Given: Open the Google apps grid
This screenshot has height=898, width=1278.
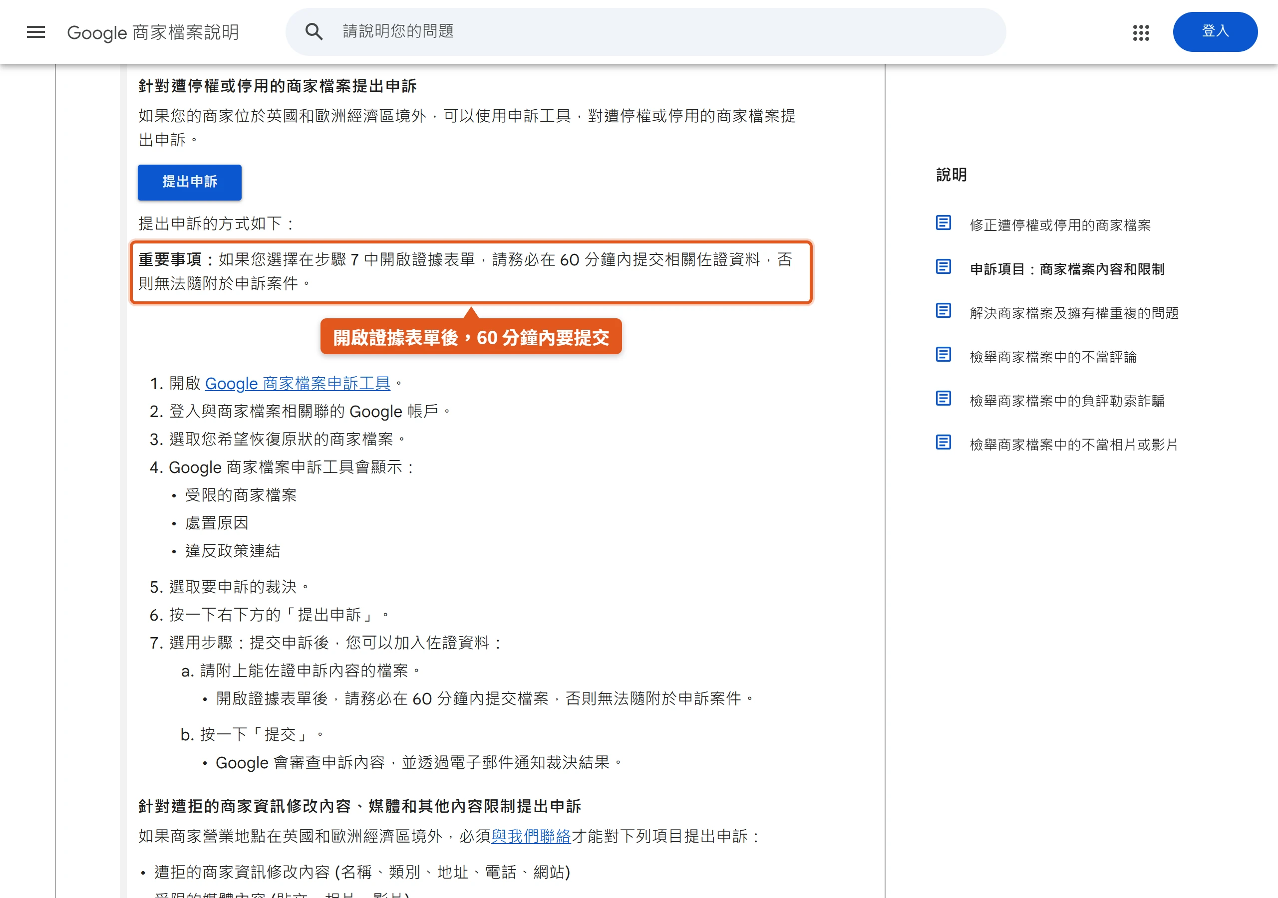Looking at the screenshot, I should coord(1141,32).
